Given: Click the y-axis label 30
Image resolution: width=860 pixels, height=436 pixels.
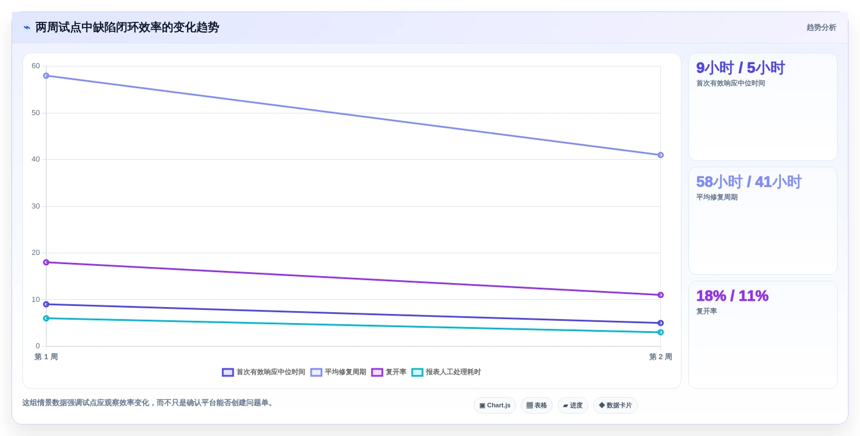Looking at the screenshot, I should [x=36, y=206].
